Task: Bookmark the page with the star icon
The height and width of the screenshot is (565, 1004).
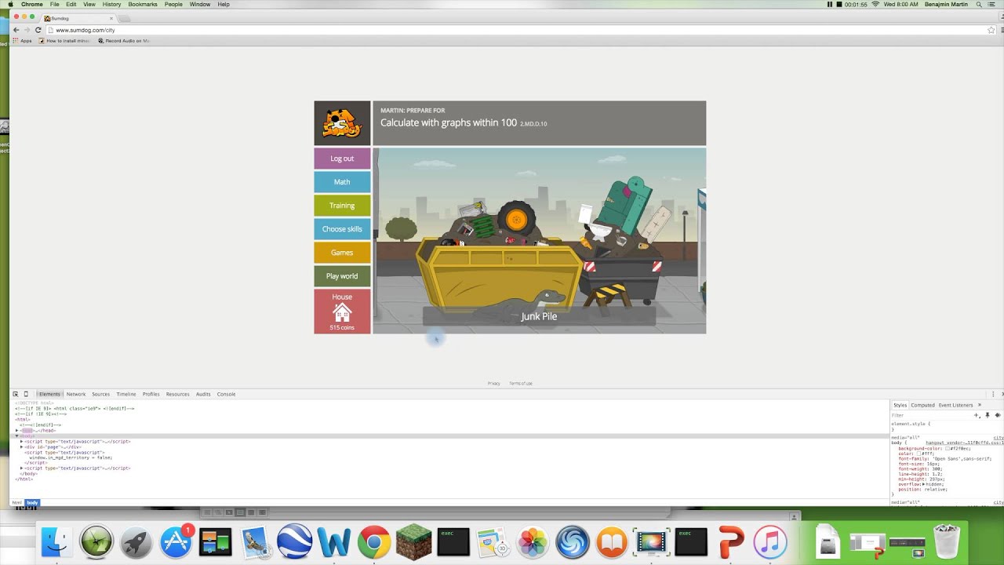Action: tap(991, 30)
